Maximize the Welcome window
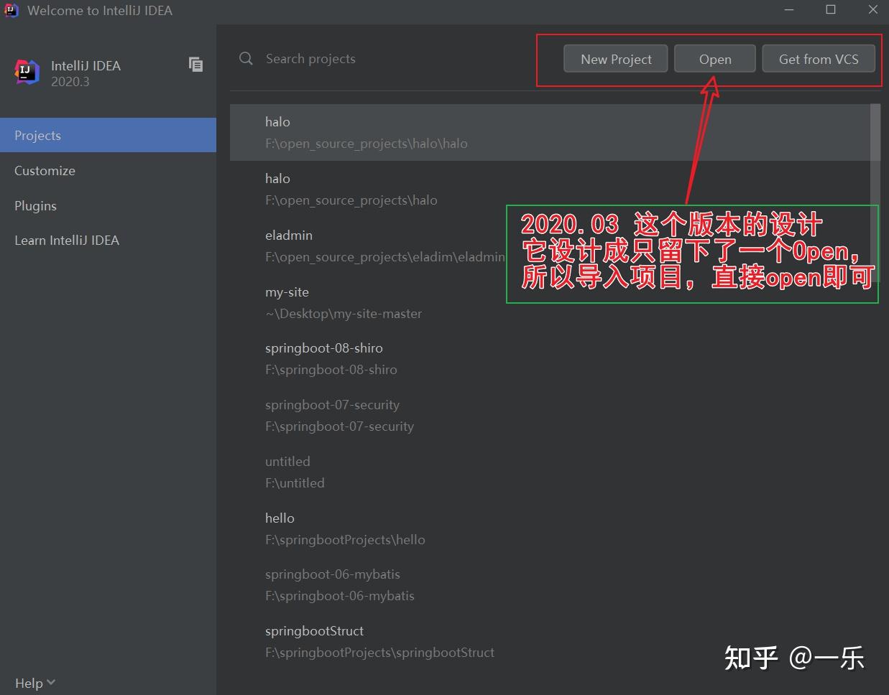 831,10
